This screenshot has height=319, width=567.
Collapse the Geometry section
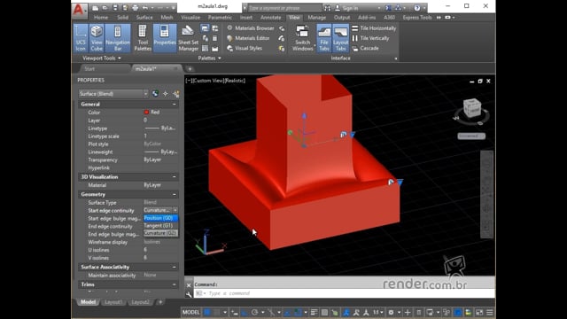click(x=175, y=194)
